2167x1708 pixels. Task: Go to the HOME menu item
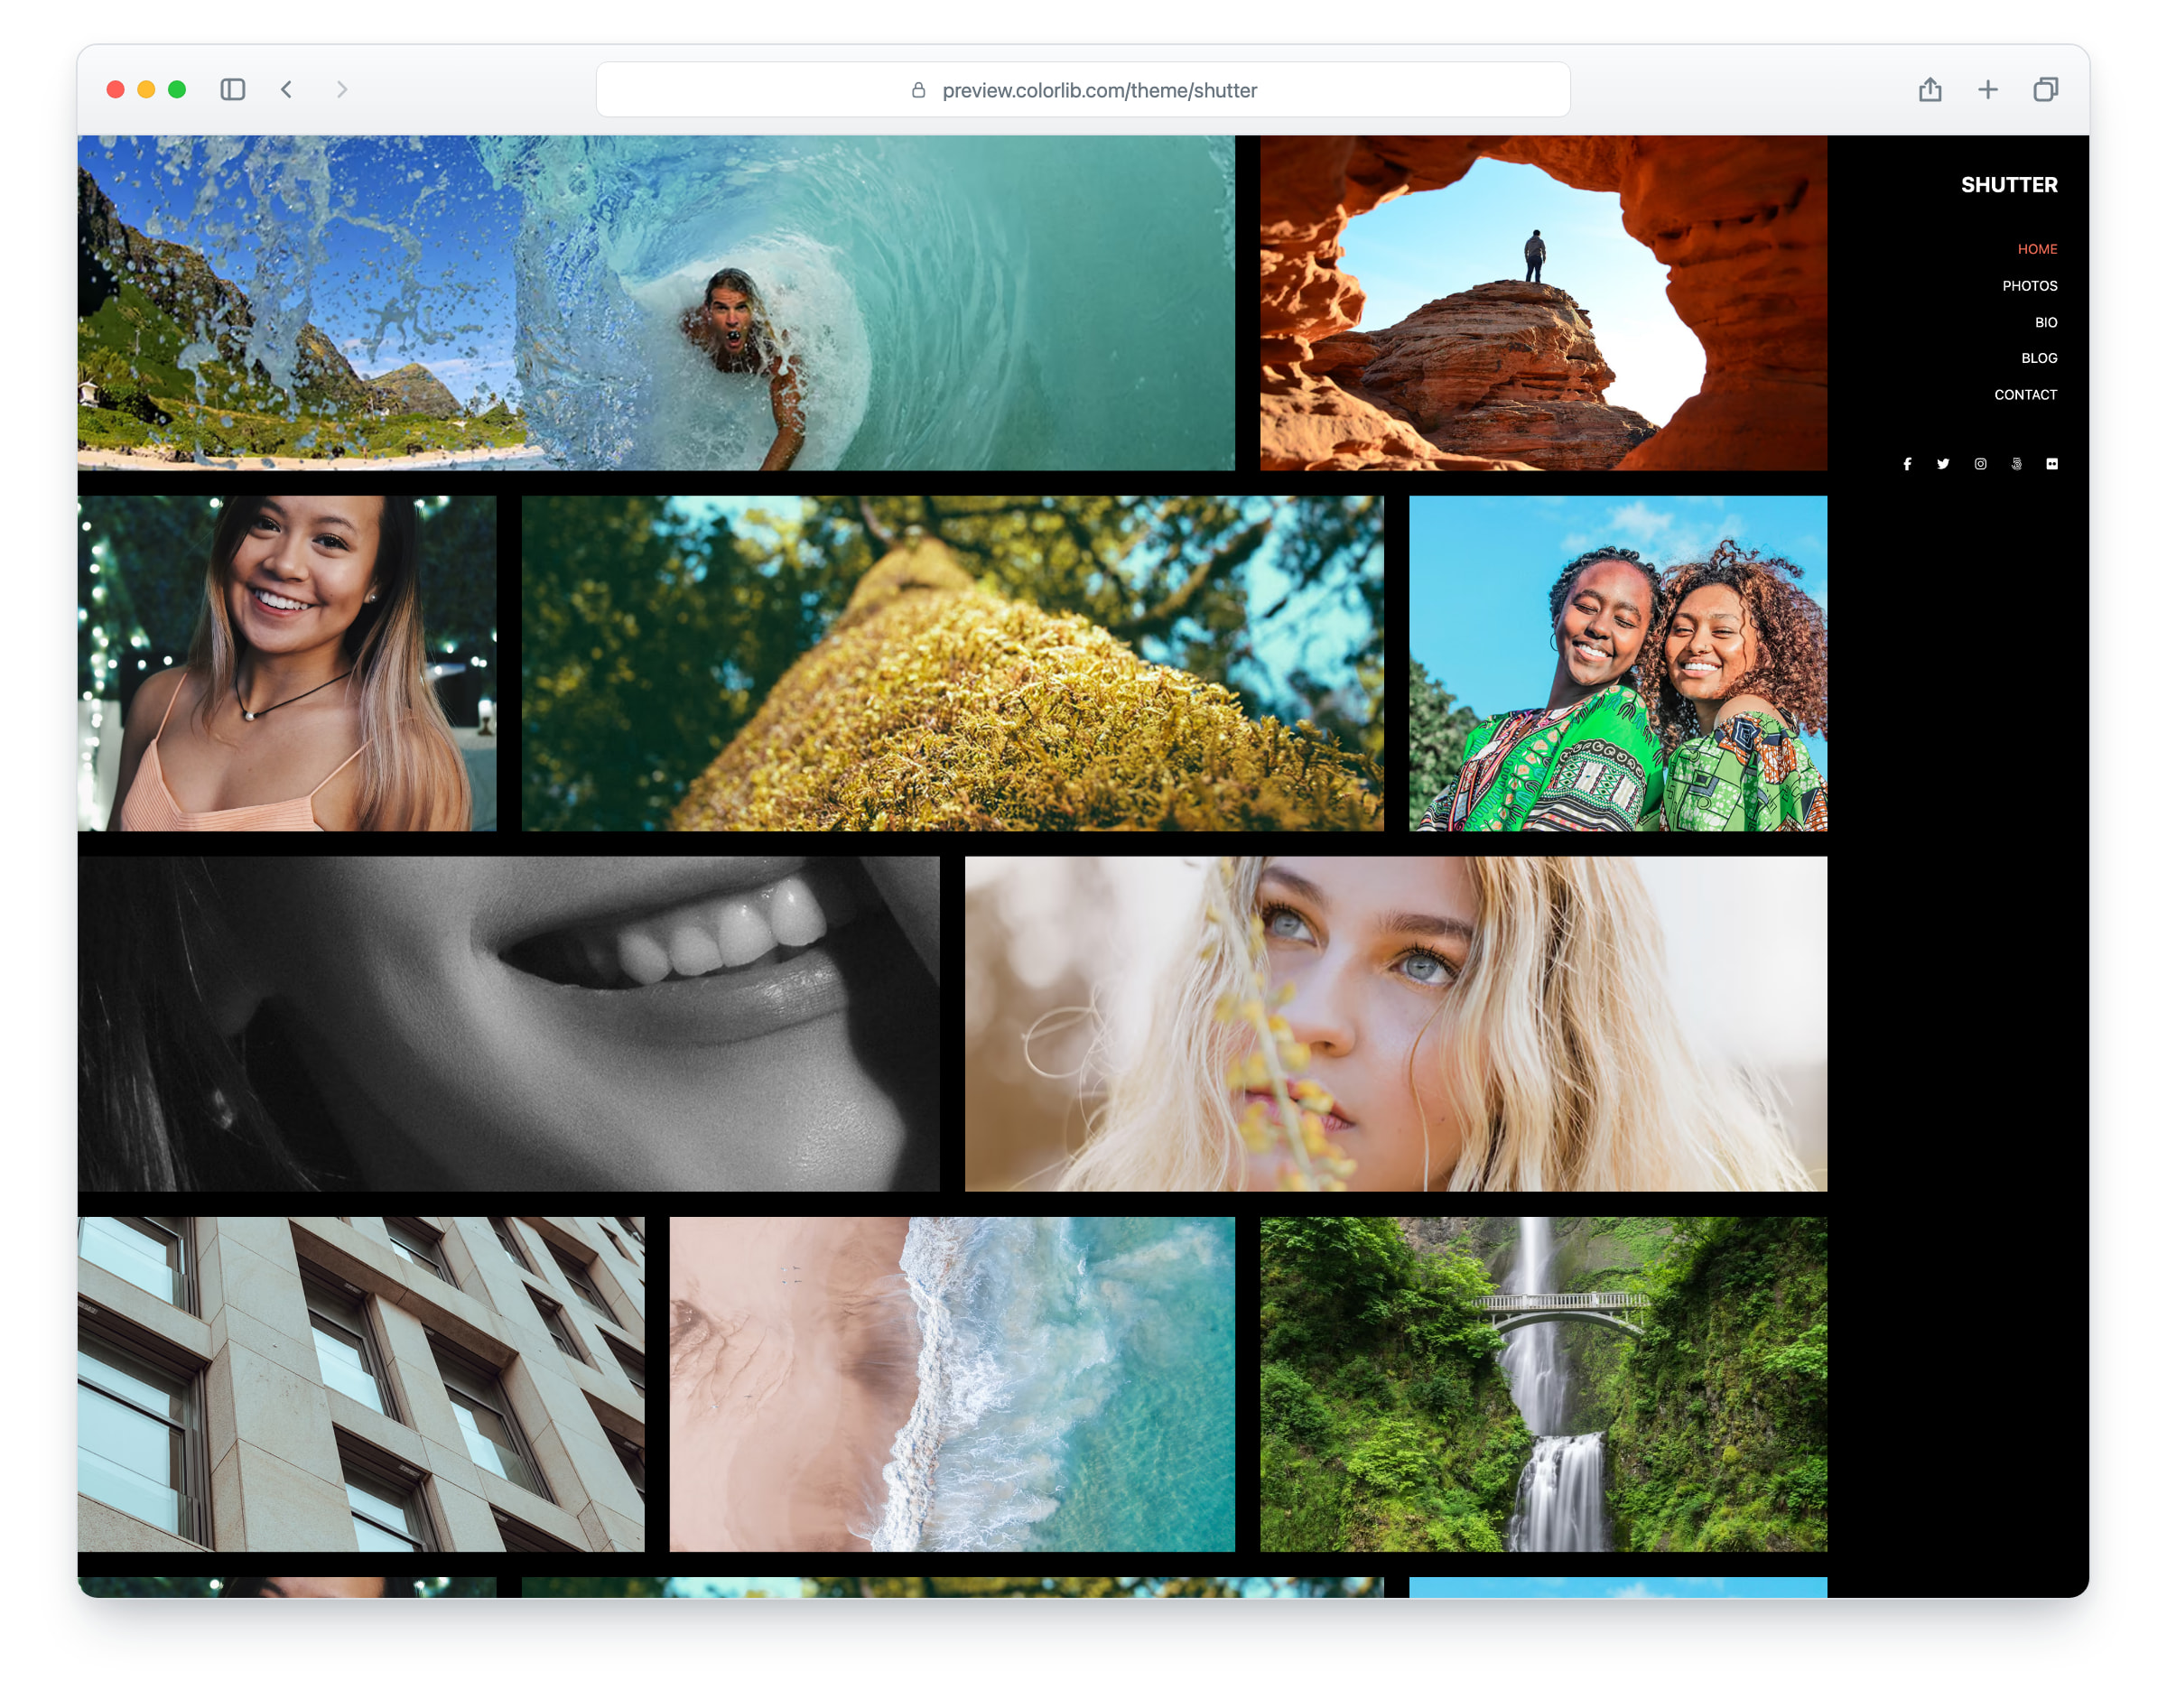tap(2037, 249)
